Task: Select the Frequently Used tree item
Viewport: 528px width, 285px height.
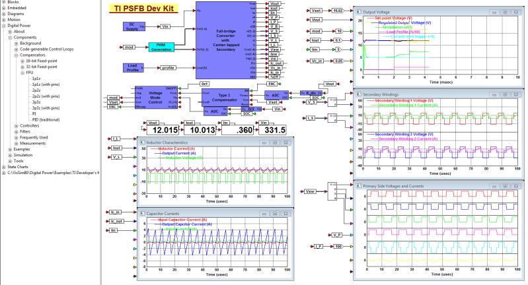Action: tap(34, 137)
